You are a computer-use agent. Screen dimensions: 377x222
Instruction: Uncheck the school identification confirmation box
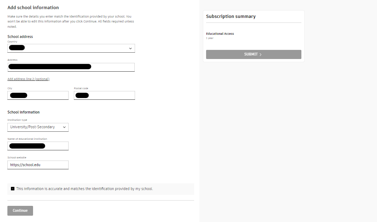click(x=13, y=189)
